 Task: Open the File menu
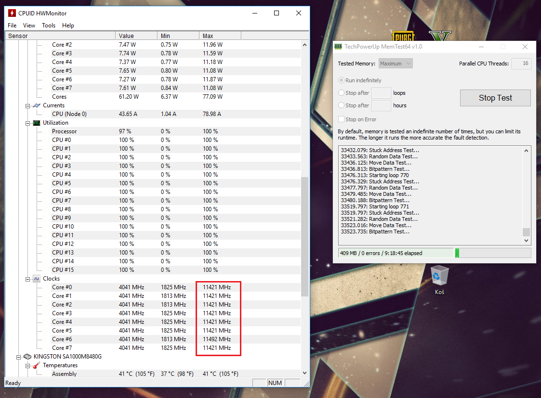[x=12, y=26]
